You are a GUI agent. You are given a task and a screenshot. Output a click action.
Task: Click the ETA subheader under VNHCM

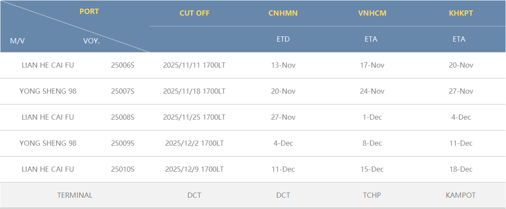click(x=371, y=39)
